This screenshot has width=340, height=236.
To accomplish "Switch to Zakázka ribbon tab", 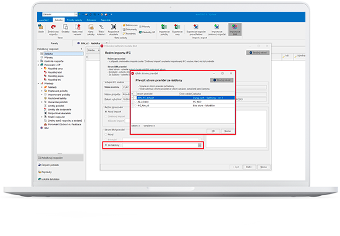I will (x=59, y=20).
